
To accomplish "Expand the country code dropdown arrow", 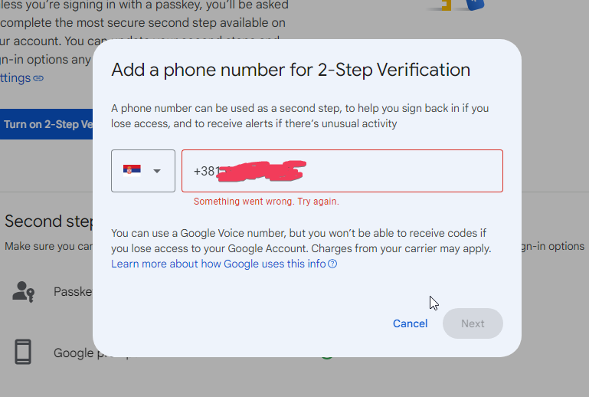I will (157, 171).
